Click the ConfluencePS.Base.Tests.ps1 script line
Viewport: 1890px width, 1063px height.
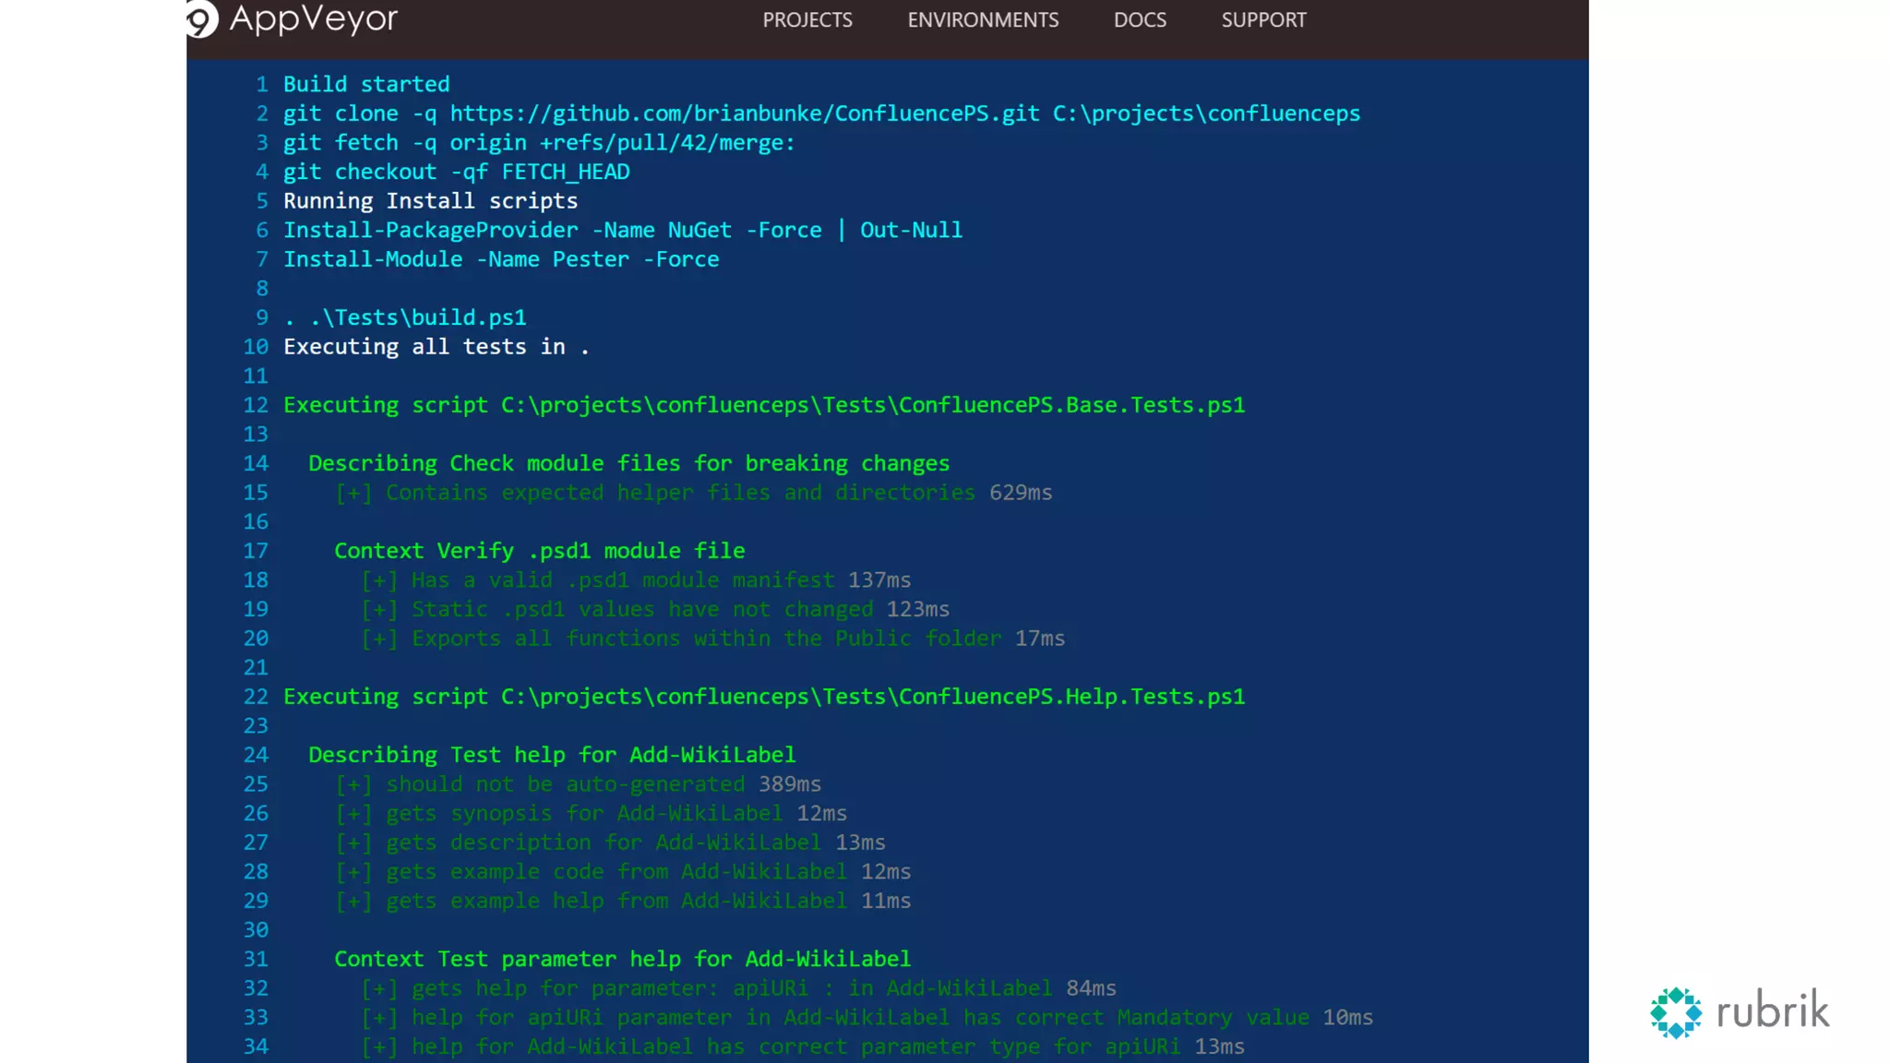point(763,406)
